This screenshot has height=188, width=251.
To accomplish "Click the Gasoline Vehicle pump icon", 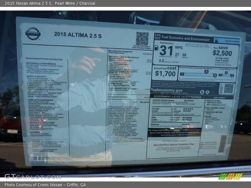I will [x=216, y=40].
